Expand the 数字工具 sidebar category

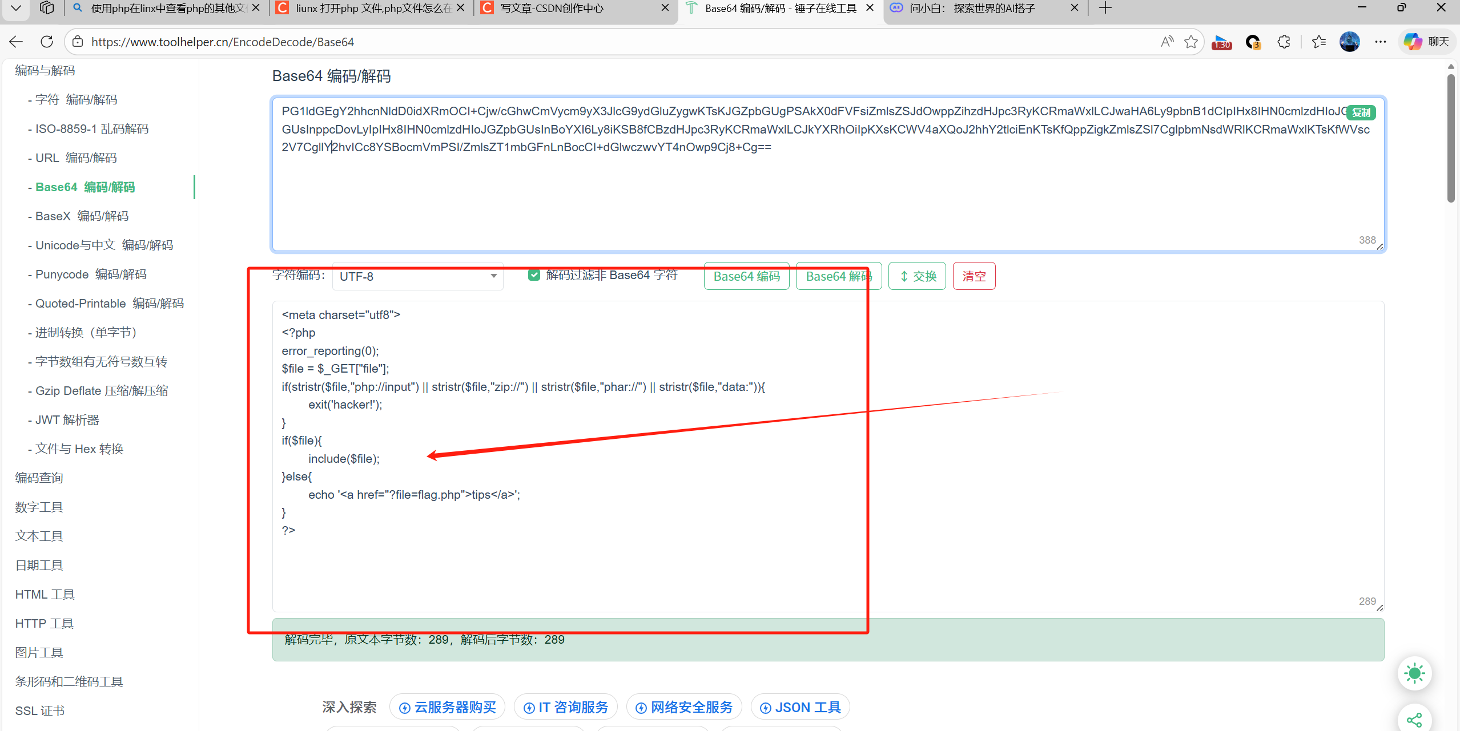point(39,507)
